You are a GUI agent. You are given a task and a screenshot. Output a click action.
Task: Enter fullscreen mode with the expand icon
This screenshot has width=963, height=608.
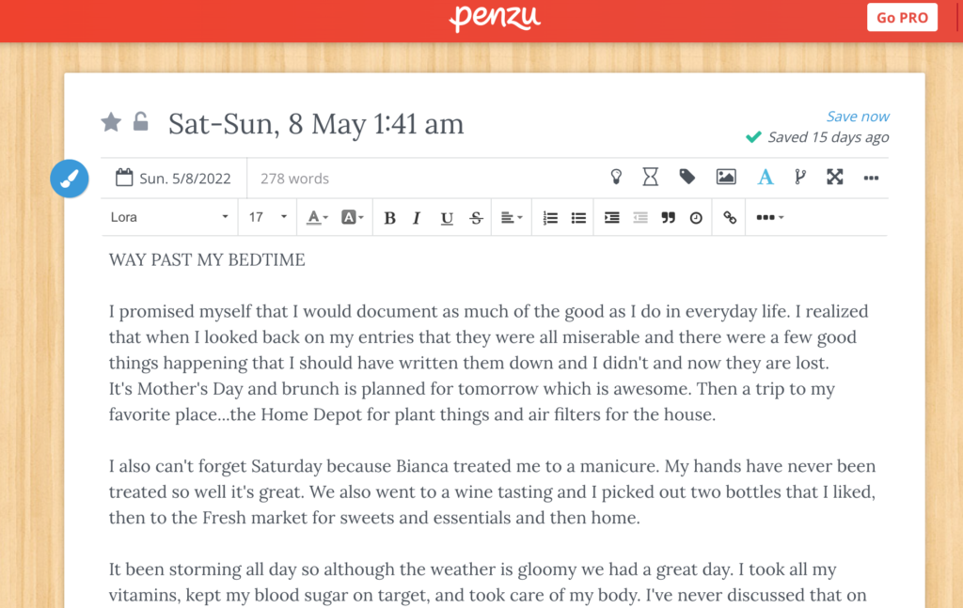pyautogui.click(x=835, y=177)
